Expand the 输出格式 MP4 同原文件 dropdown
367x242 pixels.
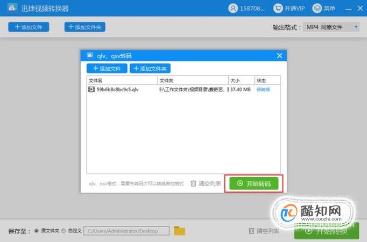coord(331,27)
